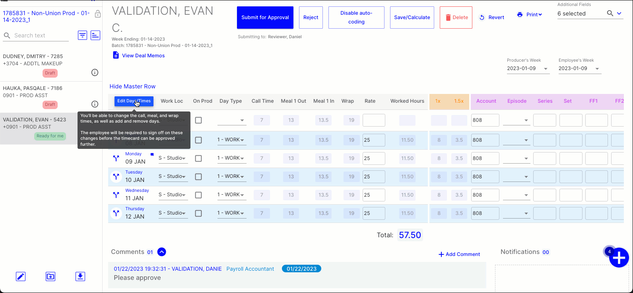Click Edit Days/Times button
This screenshot has width=633, height=293.
pyautogui.click(x=134, y=101)
